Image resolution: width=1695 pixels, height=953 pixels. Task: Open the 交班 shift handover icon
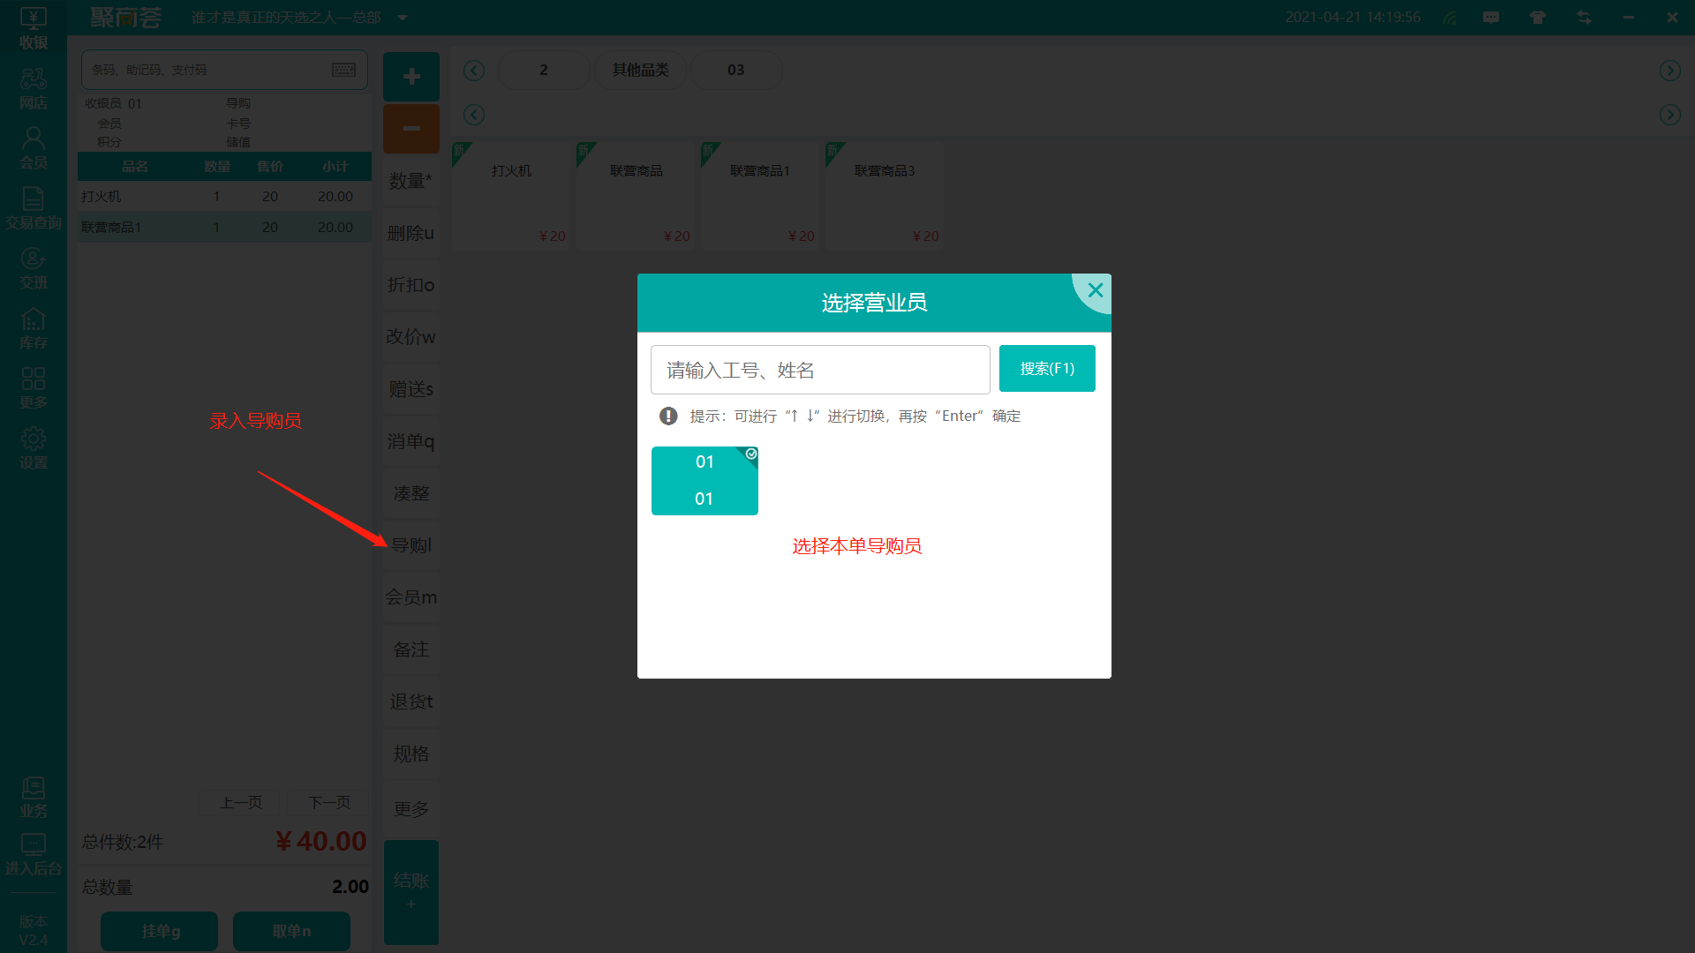(x=34, y=268)
